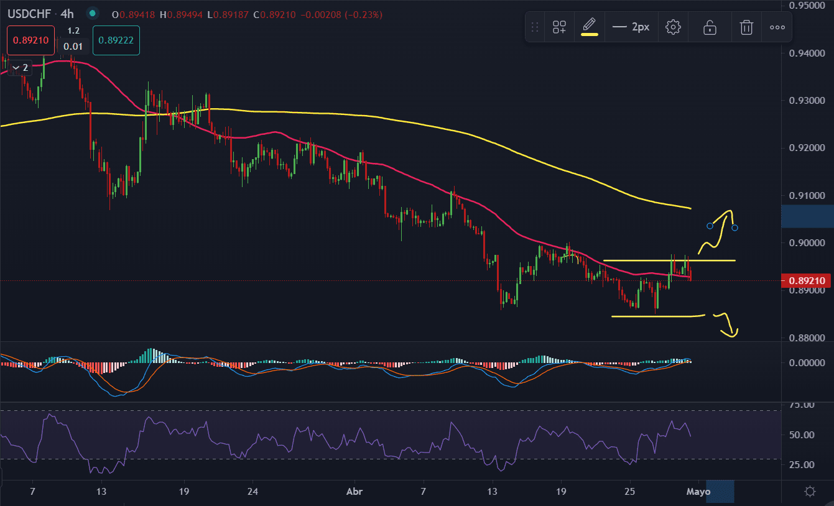This screenshot has height=506, width=834.
Task: Expand the collapsed indicators legend showing 2
Action: coord(20,67)
